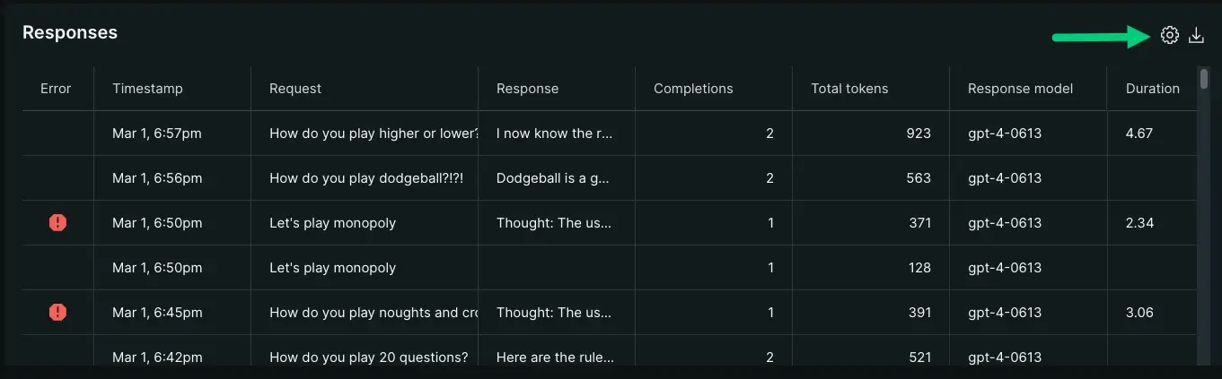
Task: Click the Response model column header
Action: [x=1020, y=89]
